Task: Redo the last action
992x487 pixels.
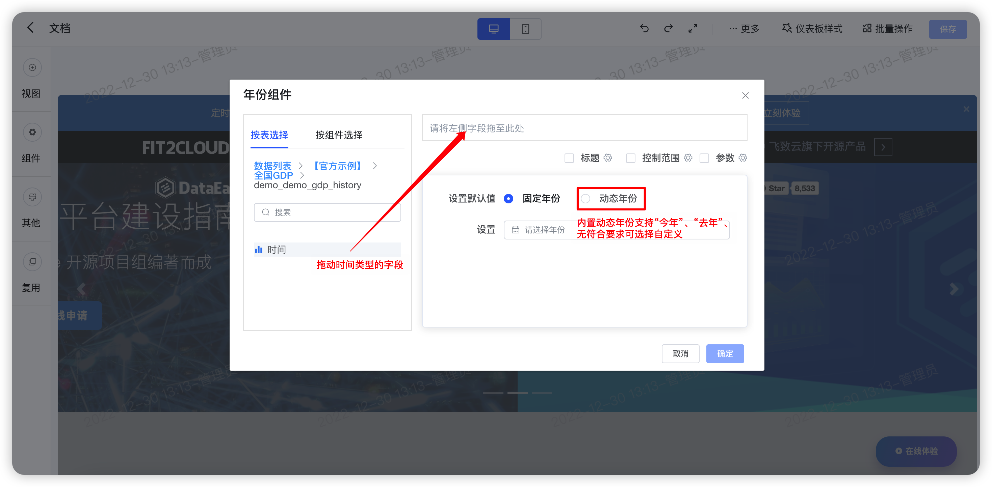Action: (x=669, y=28)
